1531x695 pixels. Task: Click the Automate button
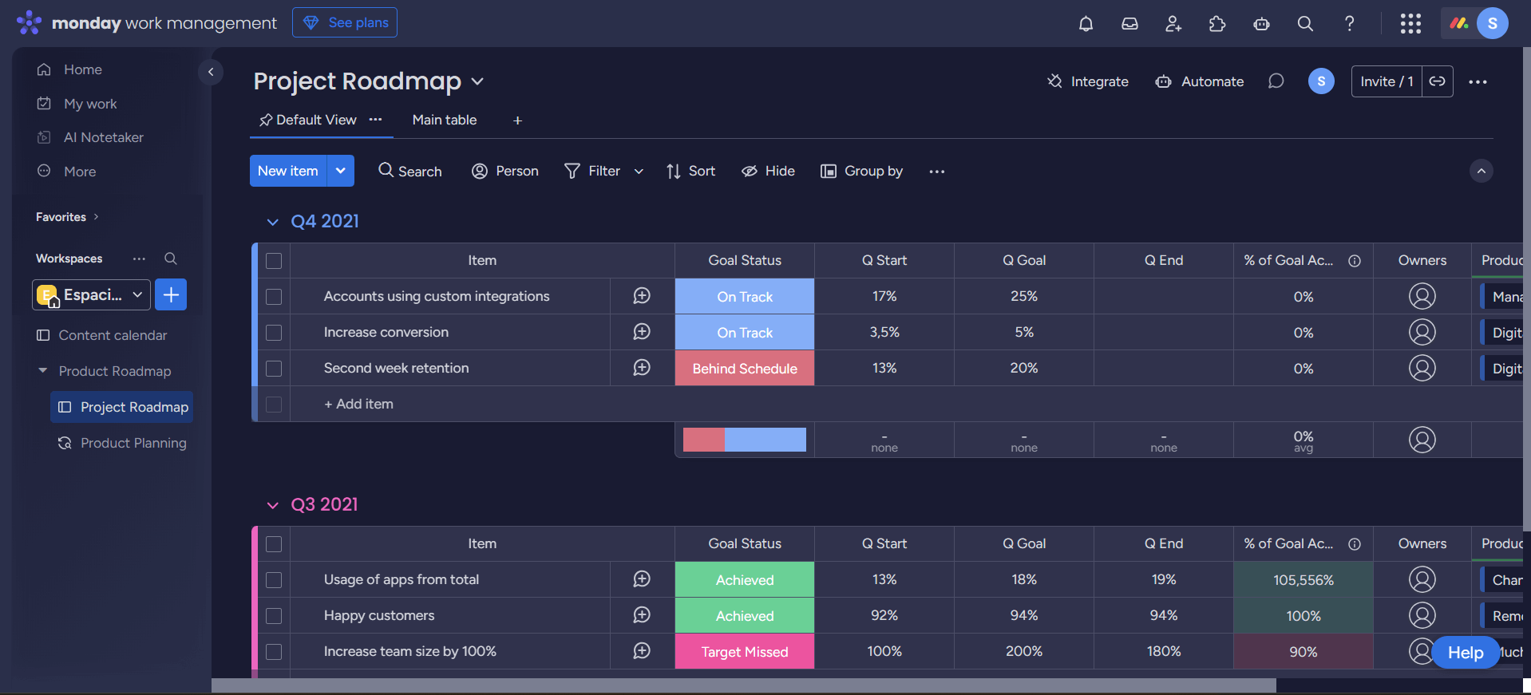(1200, 81)
